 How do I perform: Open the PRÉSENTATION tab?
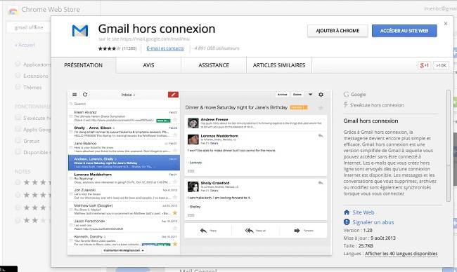coord(84,65)
